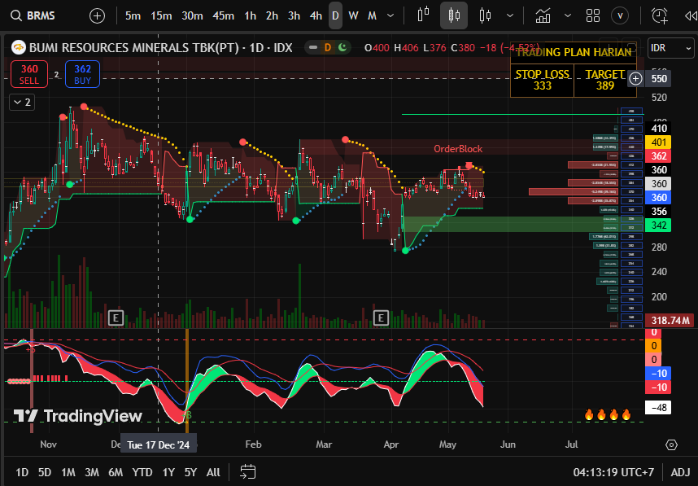This screenshot has width=698, height=486.
Task: Set date range to 1M
Action: (68, 472)
